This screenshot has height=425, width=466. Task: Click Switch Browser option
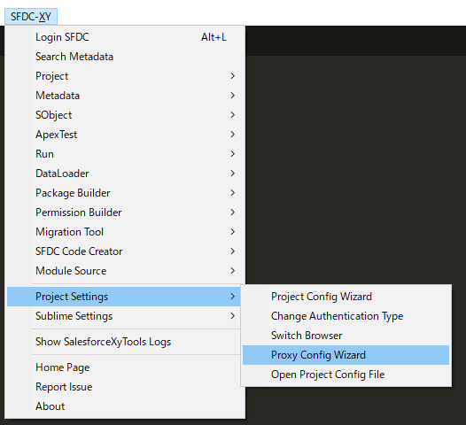click(346, 336)
